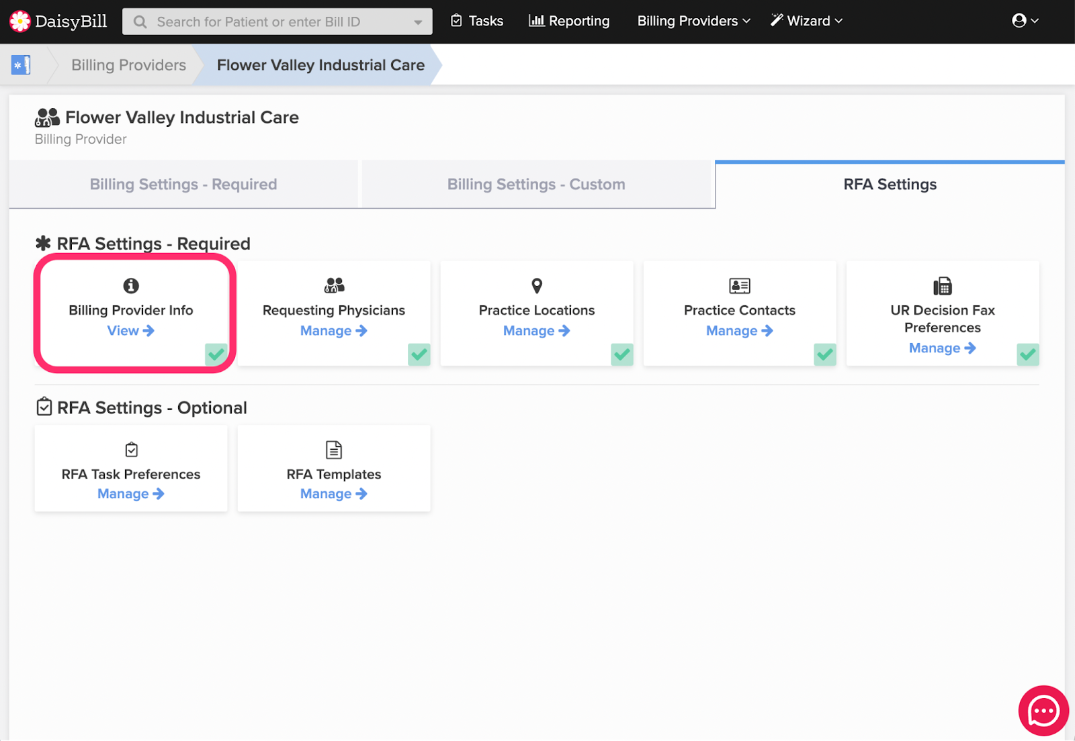Click the asterisk icon beside RFA Settings - Required

(x=43, y=243)
